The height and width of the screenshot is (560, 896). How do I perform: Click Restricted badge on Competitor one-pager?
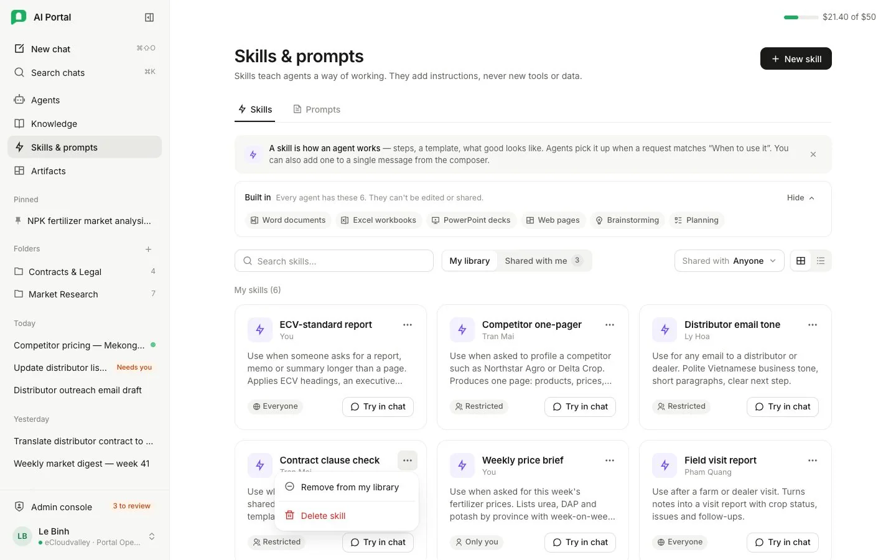click(x=479, y=406)
